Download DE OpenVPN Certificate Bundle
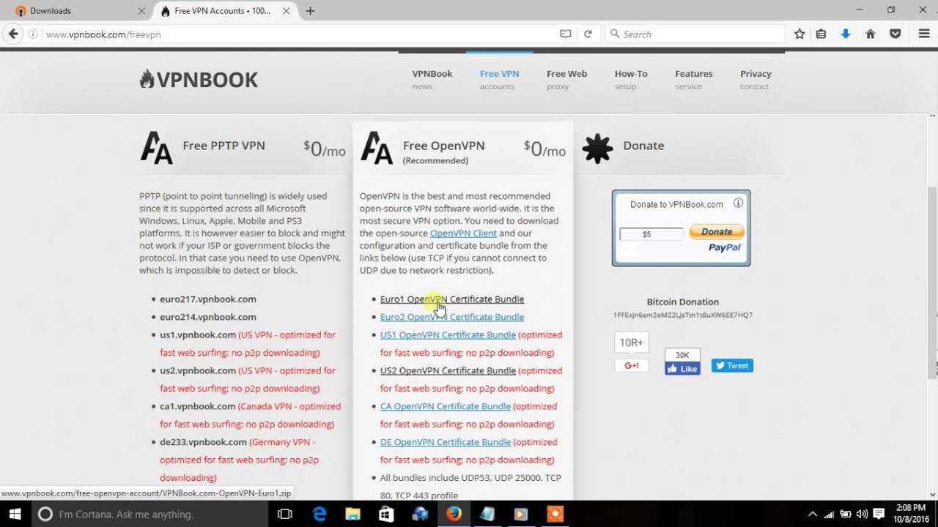 446,442
